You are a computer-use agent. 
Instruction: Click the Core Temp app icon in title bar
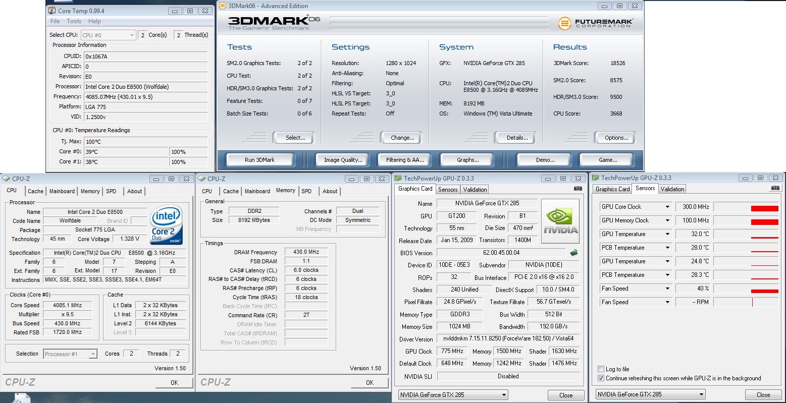(52, 11)
